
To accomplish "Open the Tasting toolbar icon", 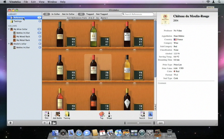I will tap(67, 115).
